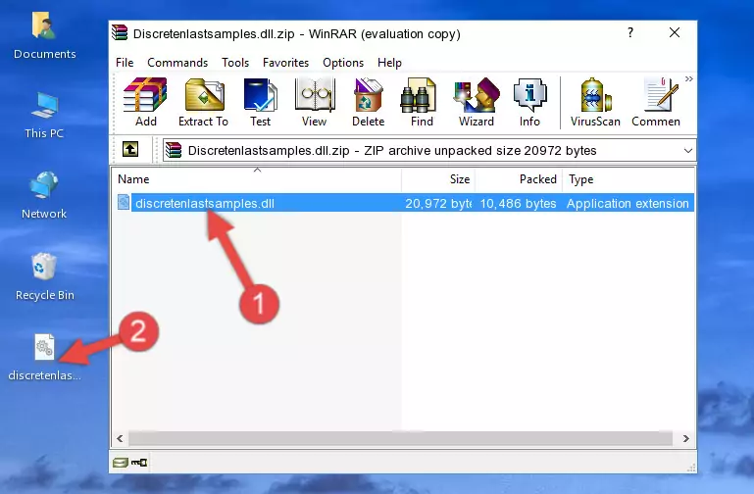Run the Test archive tool
This screenshot has height=494, width=754.
pos(260,102)
